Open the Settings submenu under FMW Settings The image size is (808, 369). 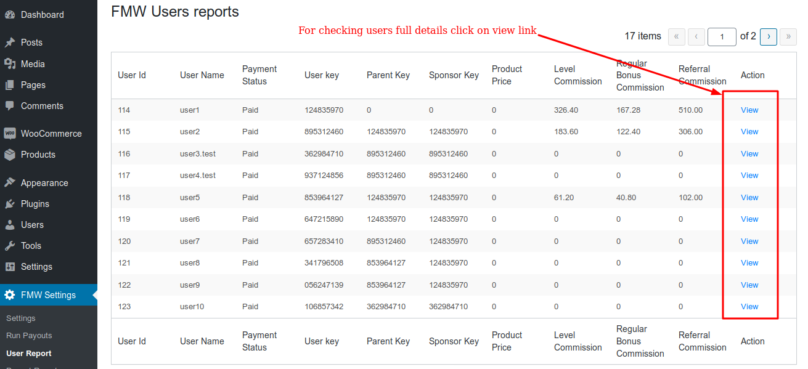point(21,318)
